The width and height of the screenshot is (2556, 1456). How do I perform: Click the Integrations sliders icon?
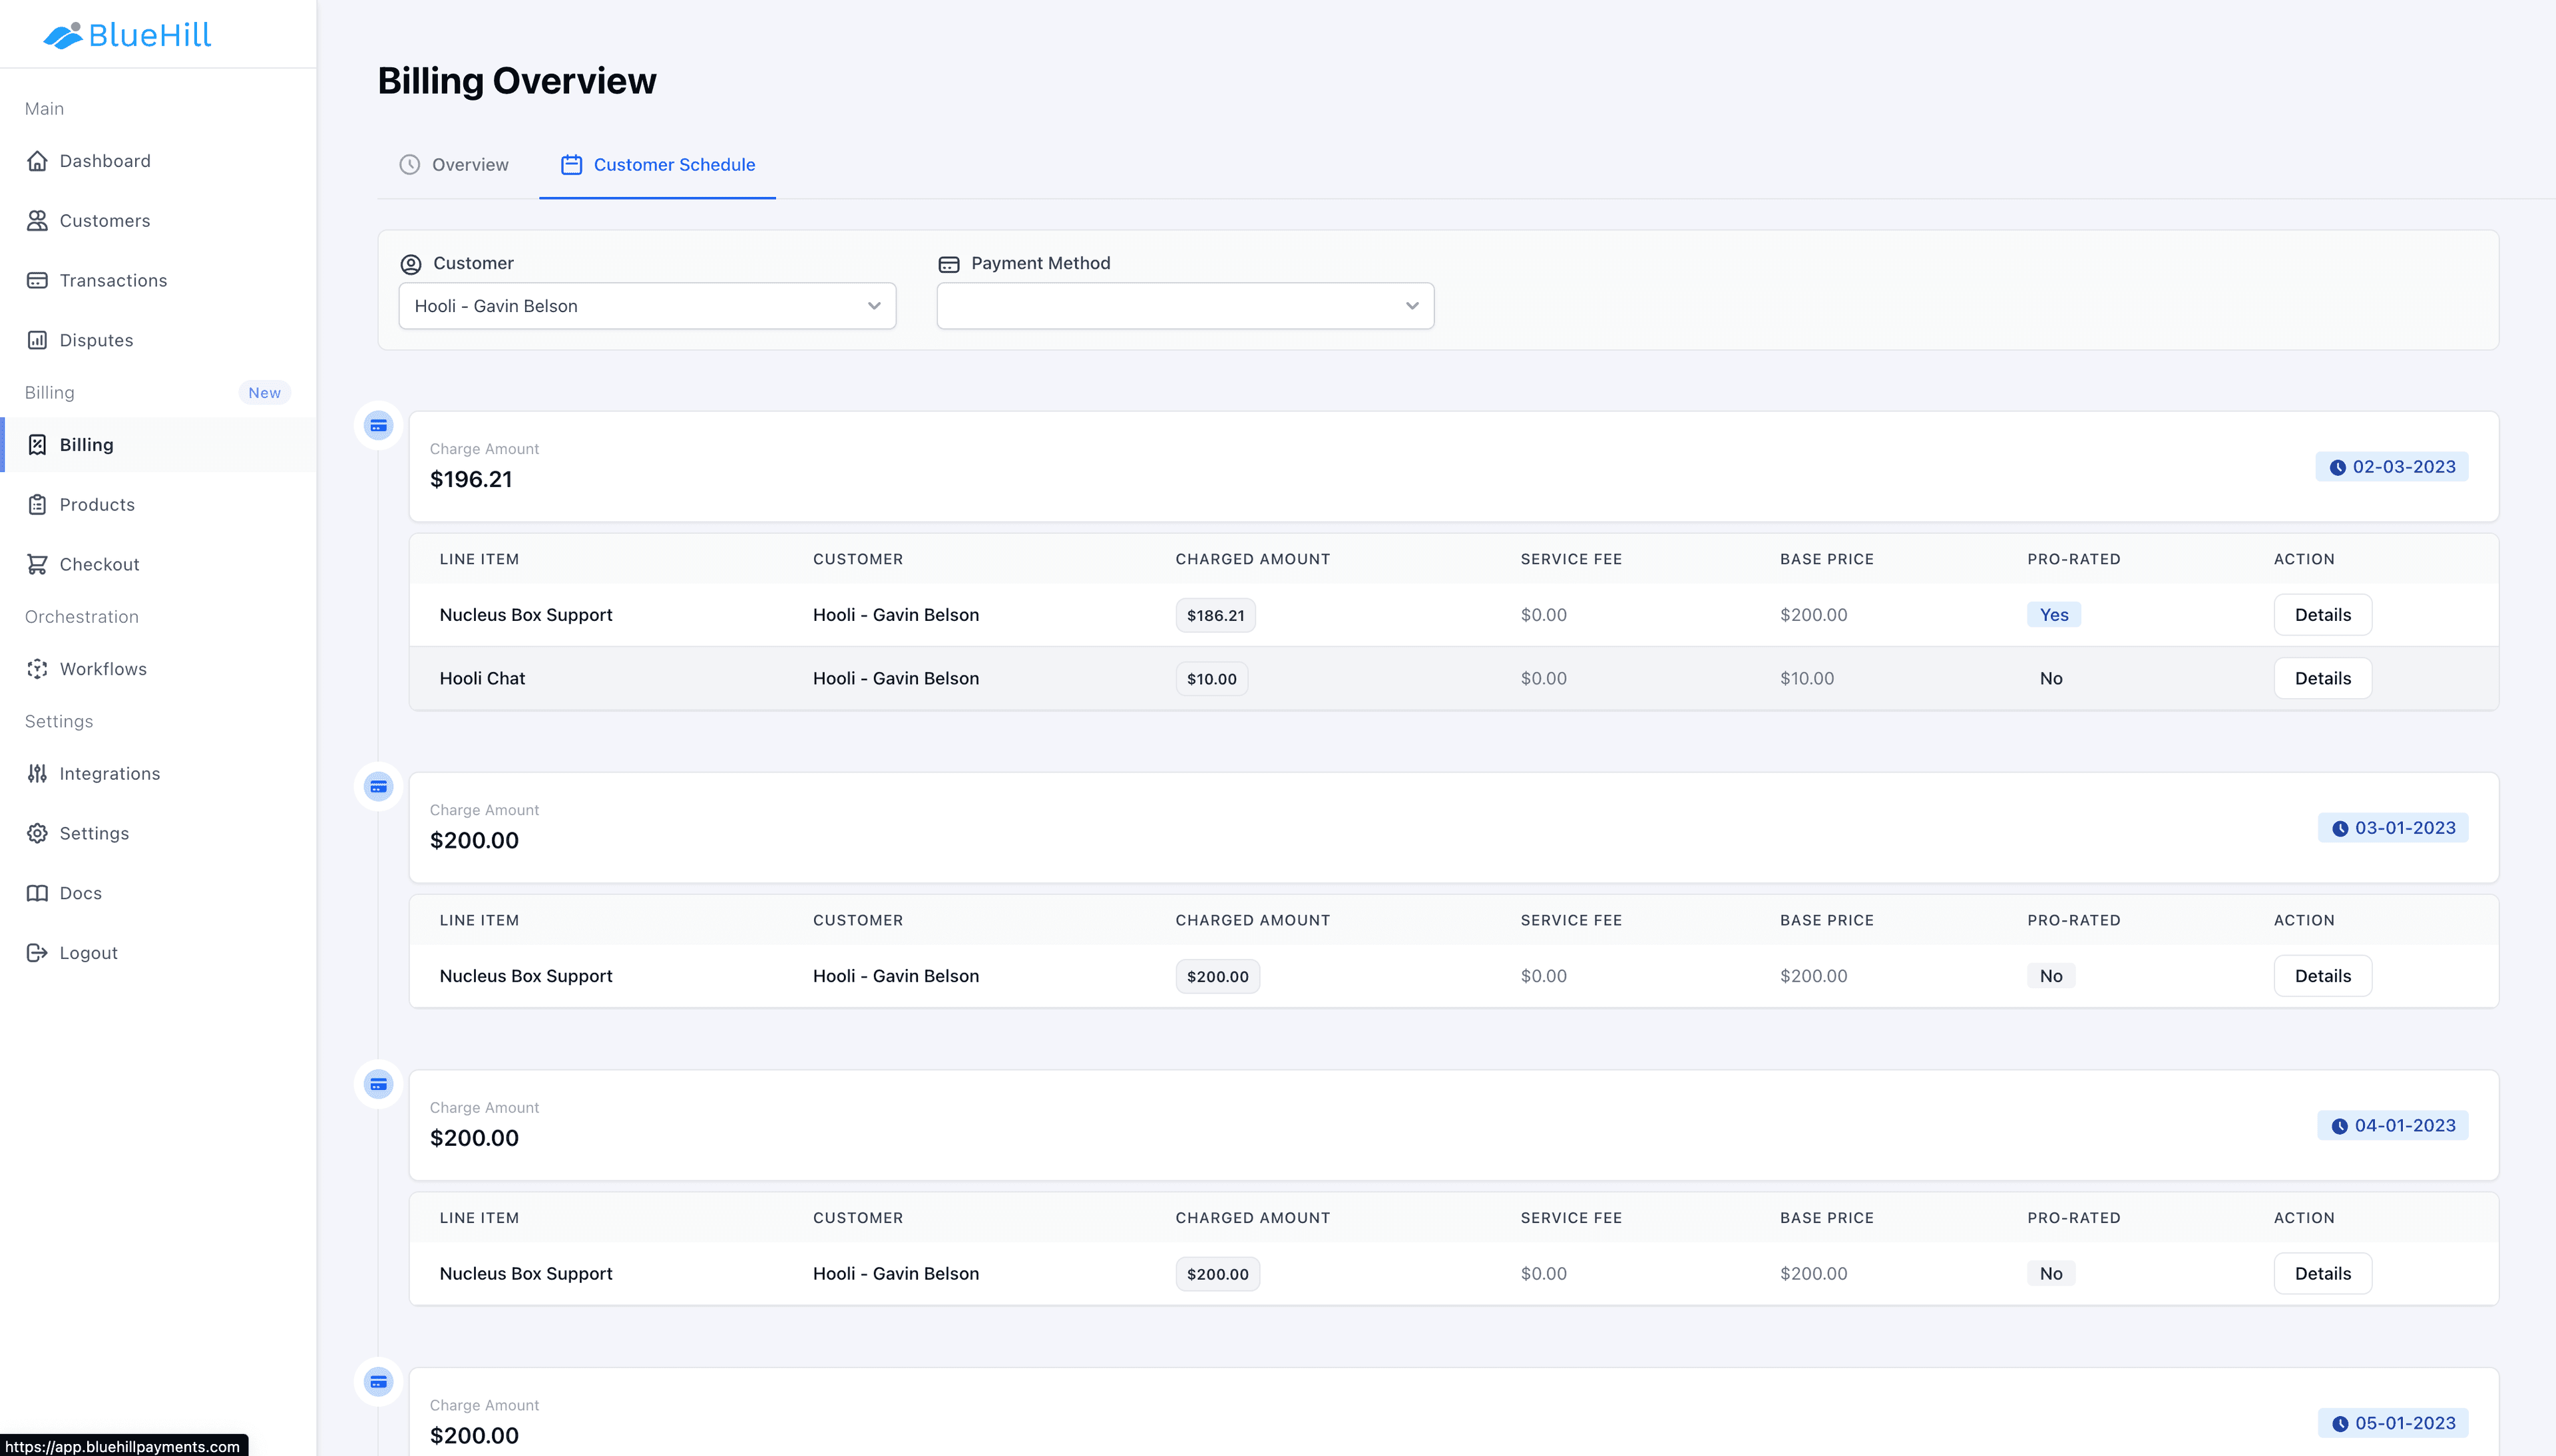(37, 774)
